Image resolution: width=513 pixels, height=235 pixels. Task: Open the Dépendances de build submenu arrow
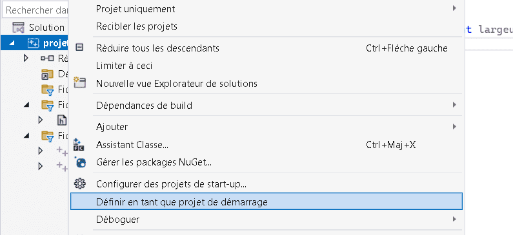coord(454,105)
